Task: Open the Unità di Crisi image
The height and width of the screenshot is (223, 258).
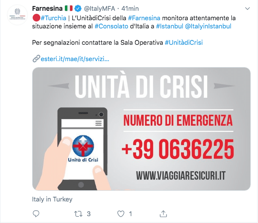Action: point(141,129)
